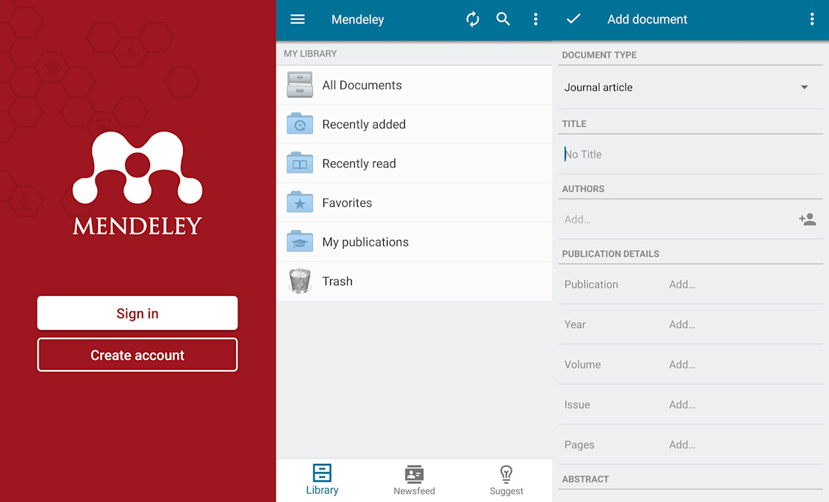Viewport: 829px width, 502px height.
Task: Click the Recently added folder icon
Action: click(x=299, y=124)
